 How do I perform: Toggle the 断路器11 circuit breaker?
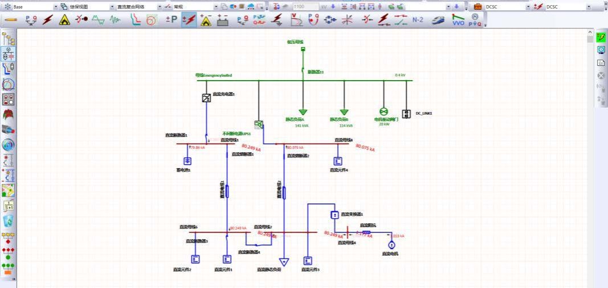(303, 70)
